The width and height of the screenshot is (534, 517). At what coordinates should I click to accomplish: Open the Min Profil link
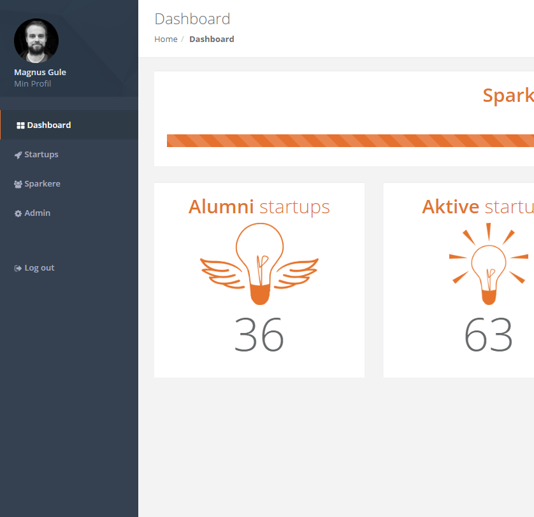pos(32,84)
